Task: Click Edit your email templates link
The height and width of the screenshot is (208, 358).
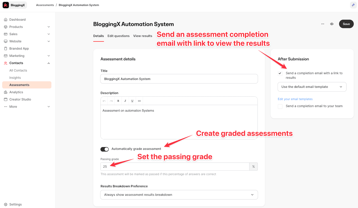Action: click(x=295, y=99)
